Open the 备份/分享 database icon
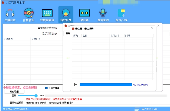 [121, 13]
